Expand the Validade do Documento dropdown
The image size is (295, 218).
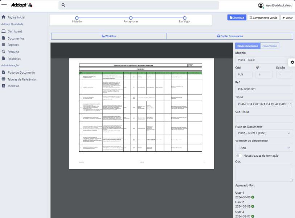[264, 148]
